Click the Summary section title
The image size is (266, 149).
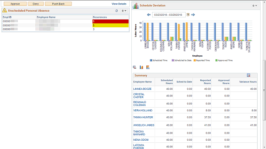pyautogui.click(x=141, y=75)
